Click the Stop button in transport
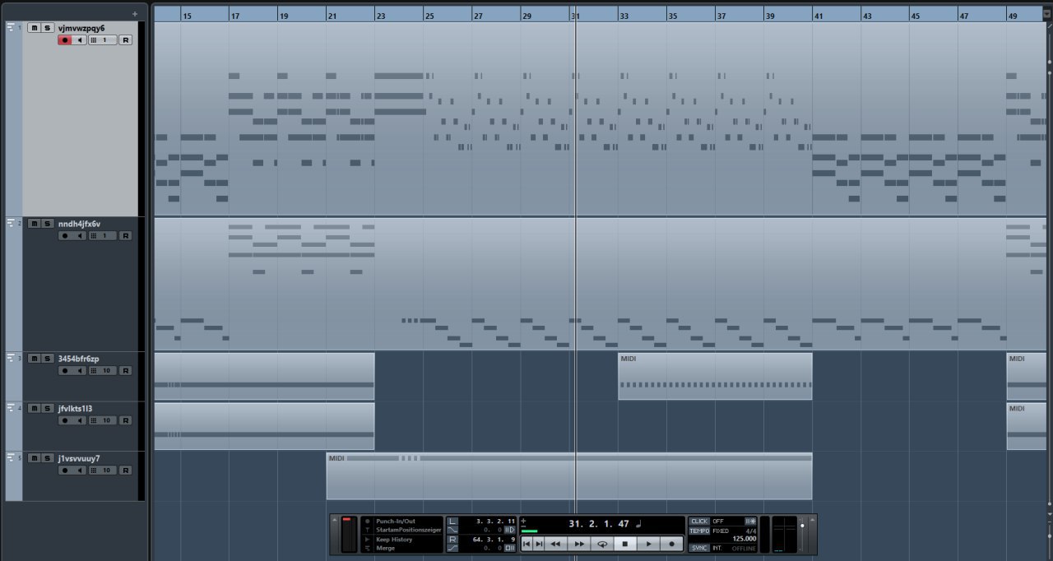The width and height of the screenshot is (1053, 561). [625, 544]
